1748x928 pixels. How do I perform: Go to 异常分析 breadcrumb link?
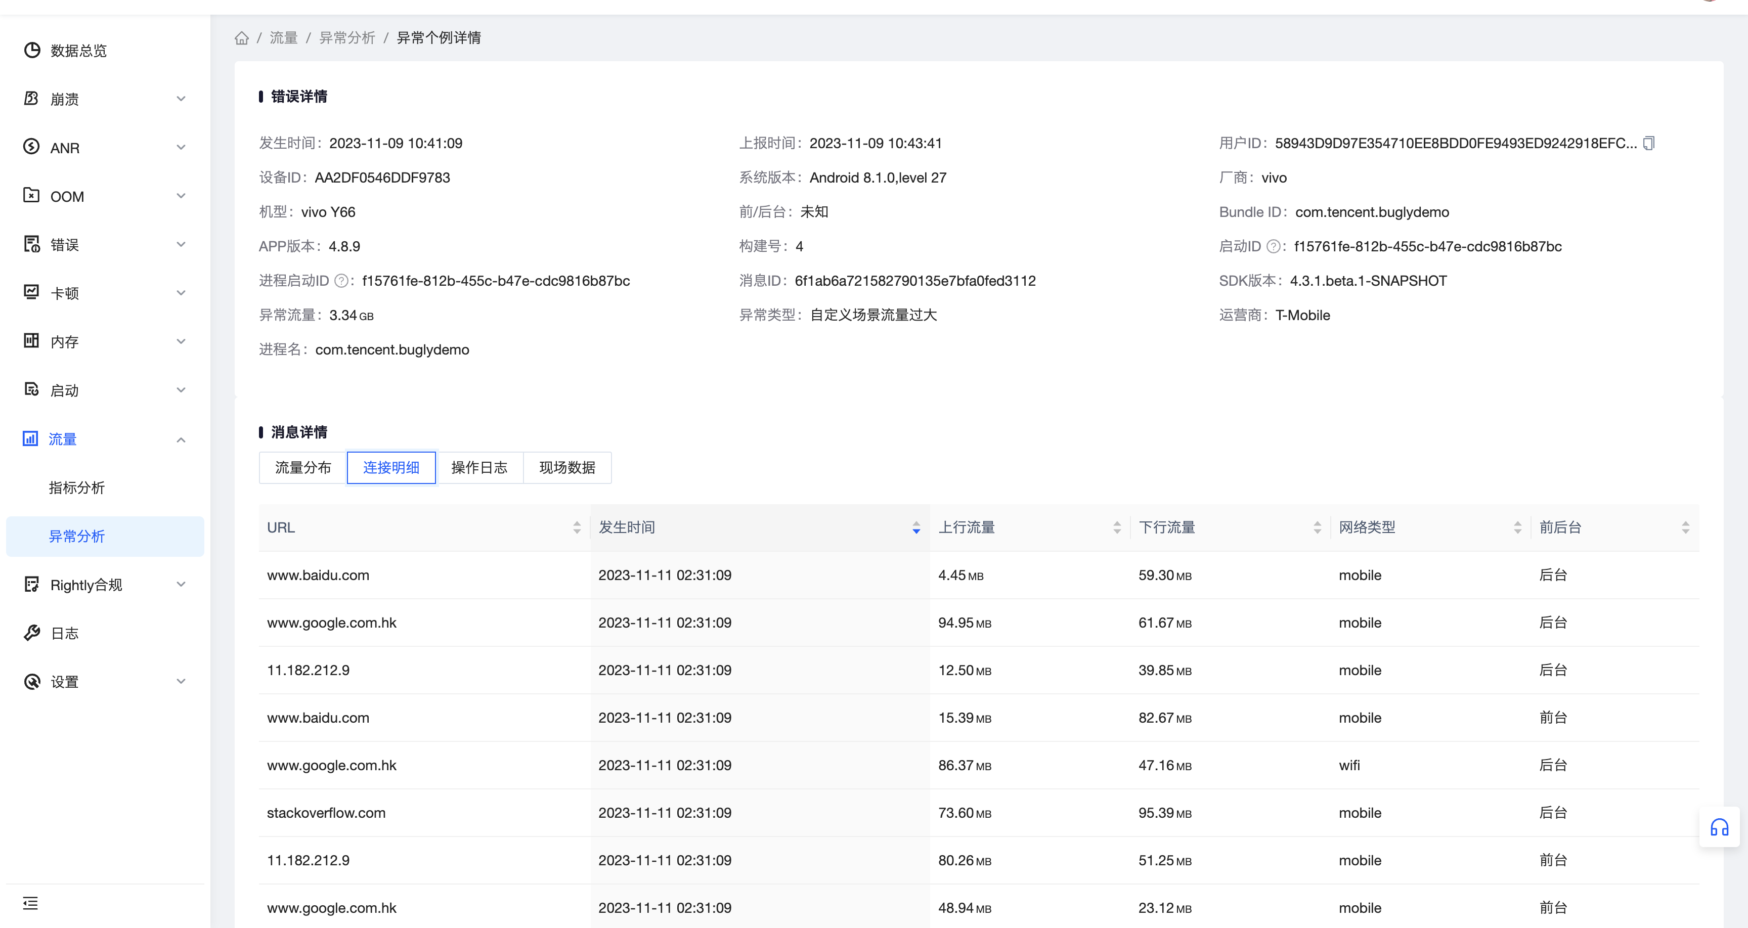pos(347,38)
